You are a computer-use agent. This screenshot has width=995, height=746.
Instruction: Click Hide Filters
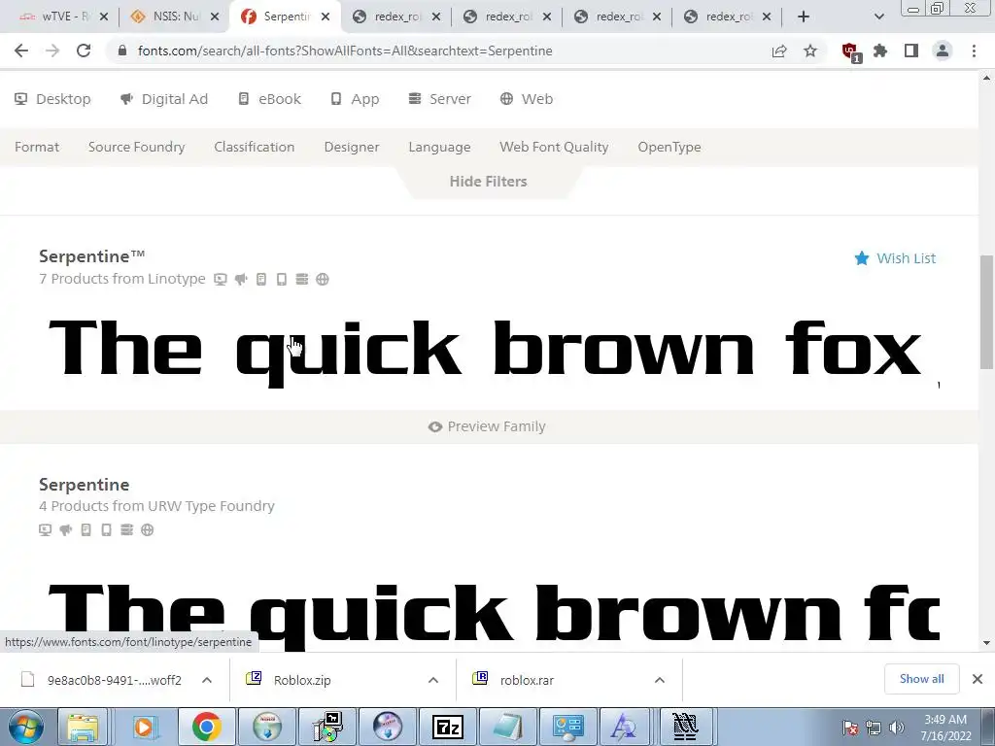pos(488,182)
